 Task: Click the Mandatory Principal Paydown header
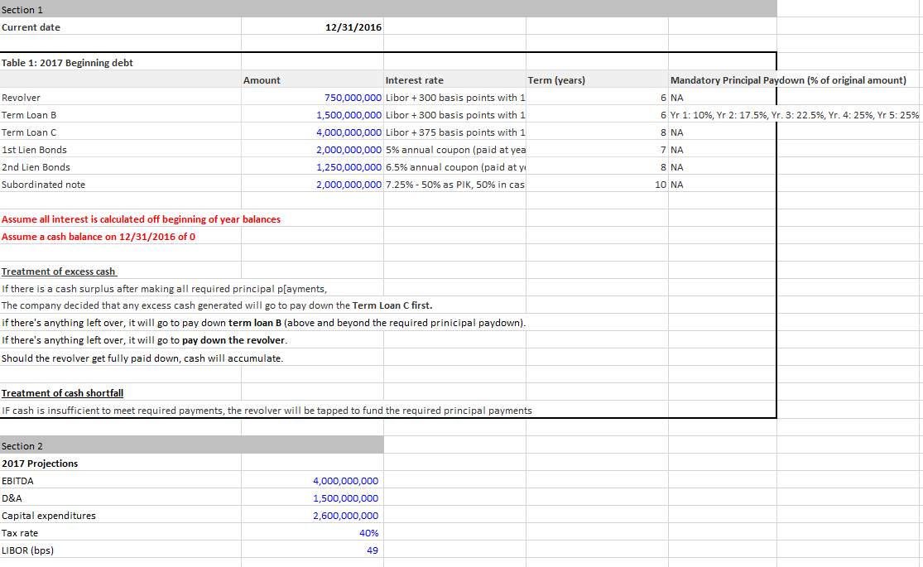point(786,79)
